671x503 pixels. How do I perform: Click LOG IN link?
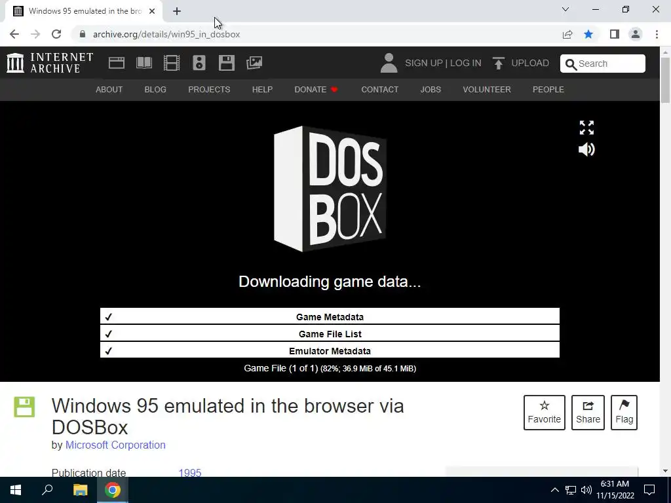[x=466, y=63]
